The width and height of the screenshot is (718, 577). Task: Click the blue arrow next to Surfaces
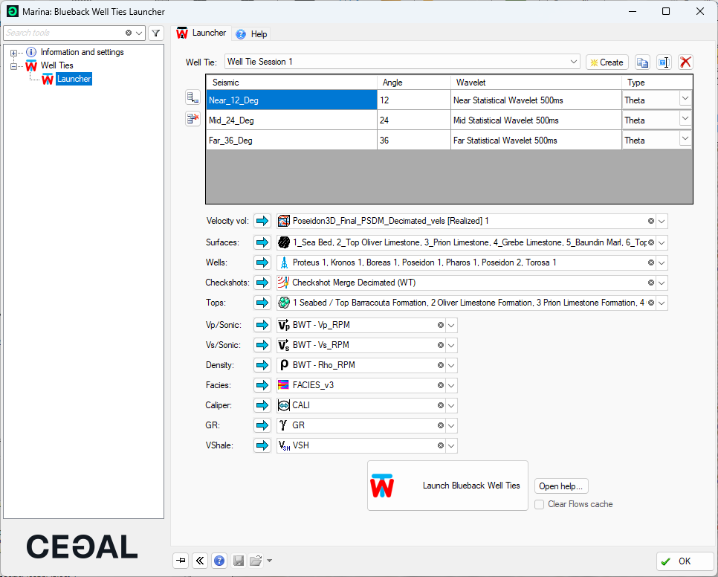[x=262, y=242]
